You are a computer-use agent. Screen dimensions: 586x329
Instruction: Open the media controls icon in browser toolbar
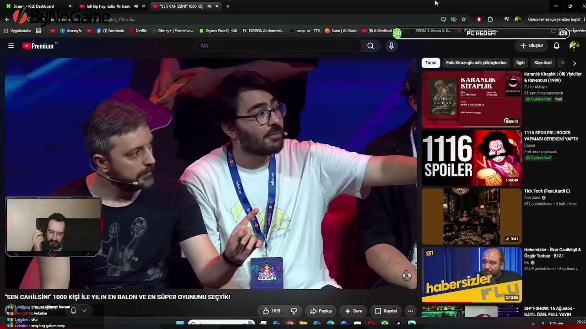506,19
